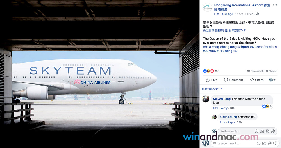The height and width of the screenshot is (148, 281).
Task: Expand the Most relevant sorting dropdown
Action: 212,89
